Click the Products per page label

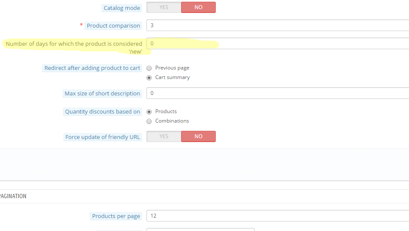pos(116,216)
